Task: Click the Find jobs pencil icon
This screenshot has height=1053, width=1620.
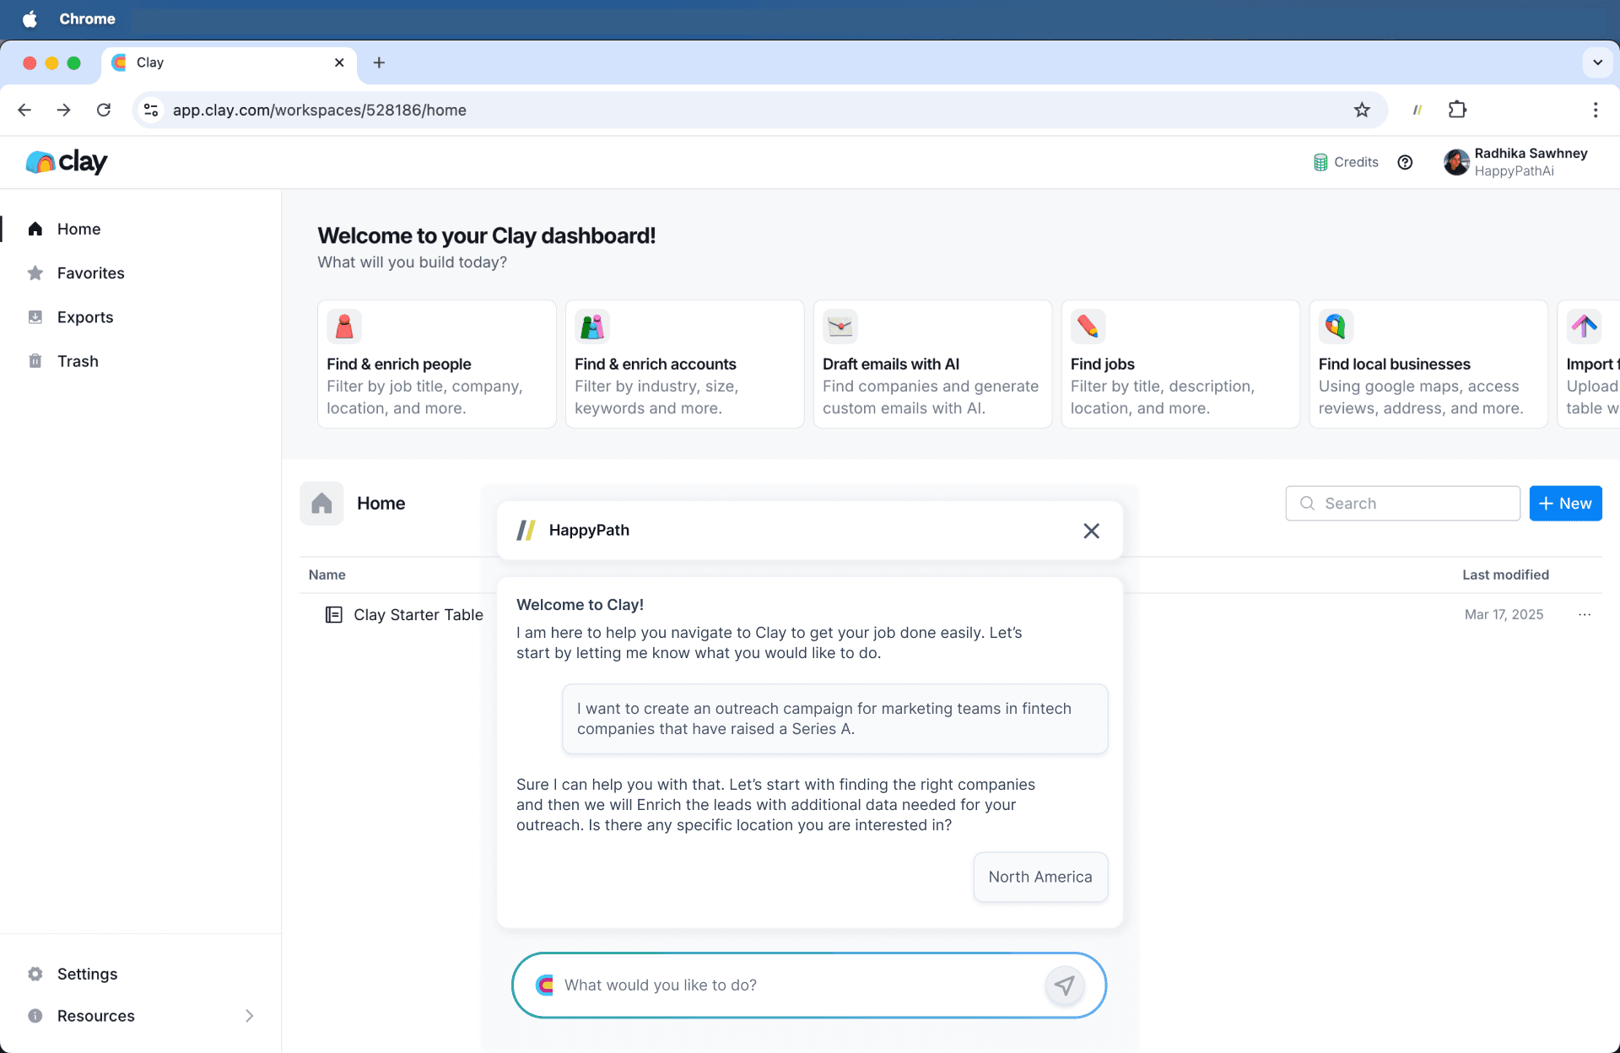Action: (1088, 327)
